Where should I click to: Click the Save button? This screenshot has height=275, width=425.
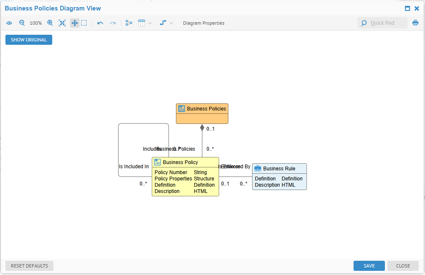[x=369, y=266]
